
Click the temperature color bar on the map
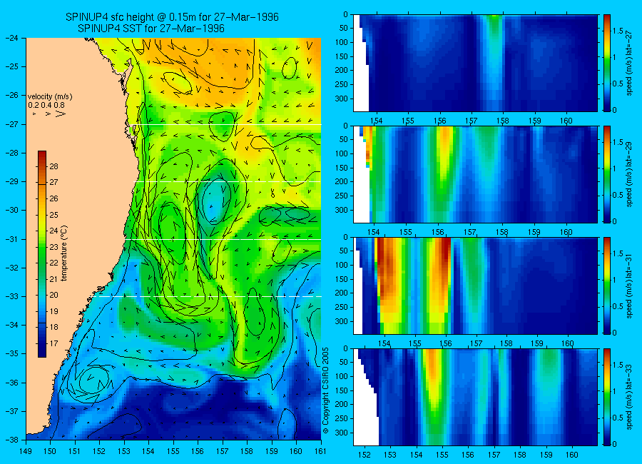42,254
